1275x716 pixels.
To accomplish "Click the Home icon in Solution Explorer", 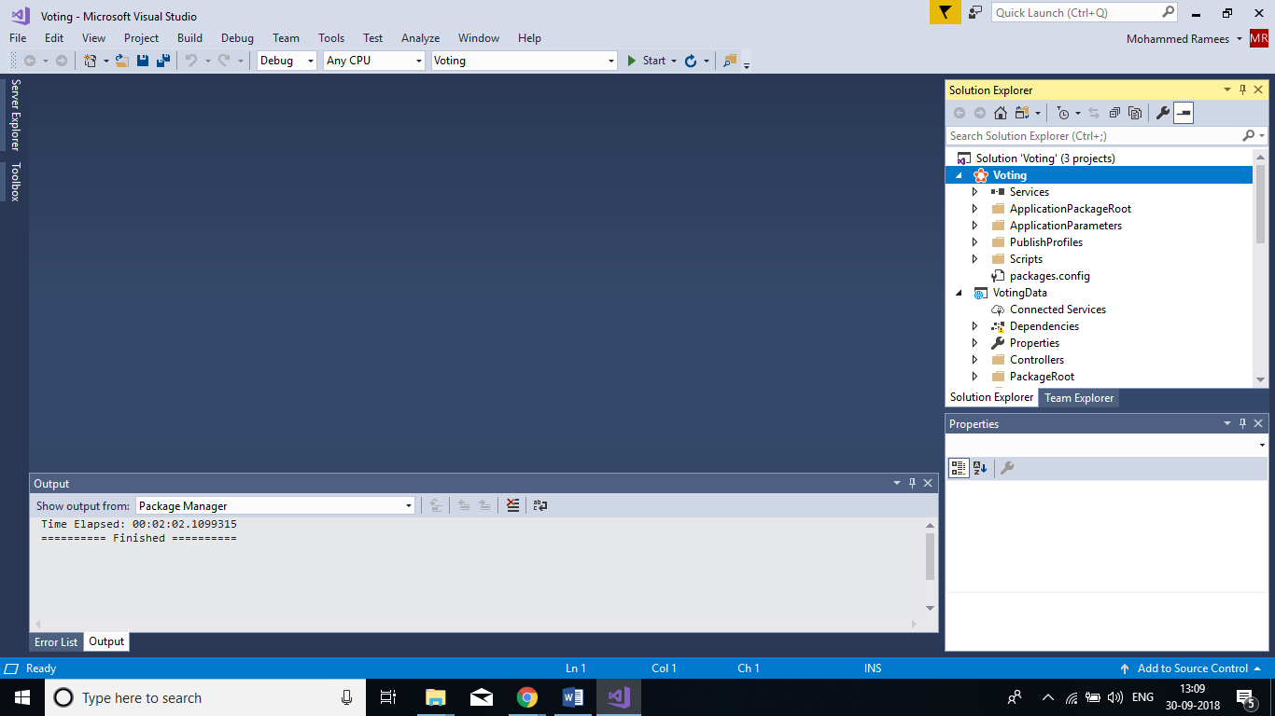I will [x=1001, y=113].
